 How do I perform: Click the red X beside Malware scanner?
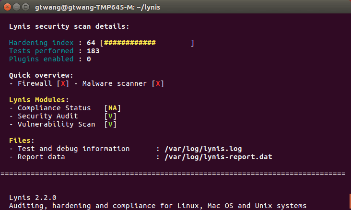pyautogui.click(x=158, y=83)
